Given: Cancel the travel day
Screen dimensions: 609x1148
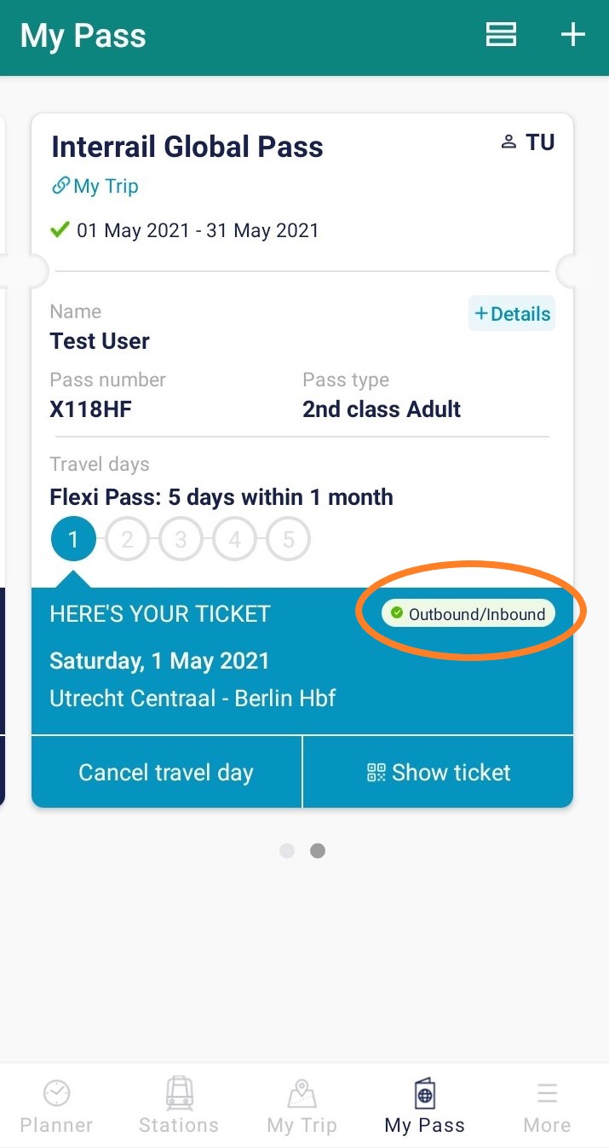Looking at the screenshot, I should click(166, 772).
